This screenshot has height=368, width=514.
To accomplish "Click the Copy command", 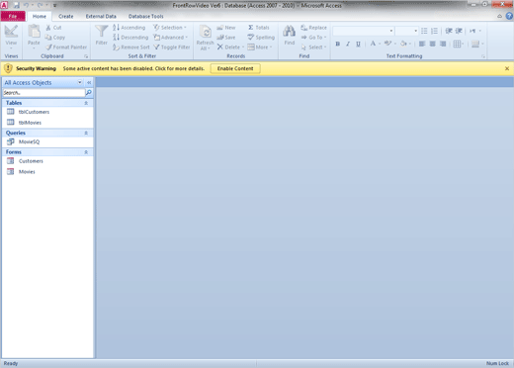I will coord(55,38).
